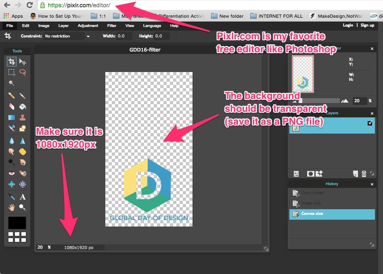Open the INTERNET FOR ALL bookmark folder
Viewport: 383px width, 274px height.
(x=276, y=16)
